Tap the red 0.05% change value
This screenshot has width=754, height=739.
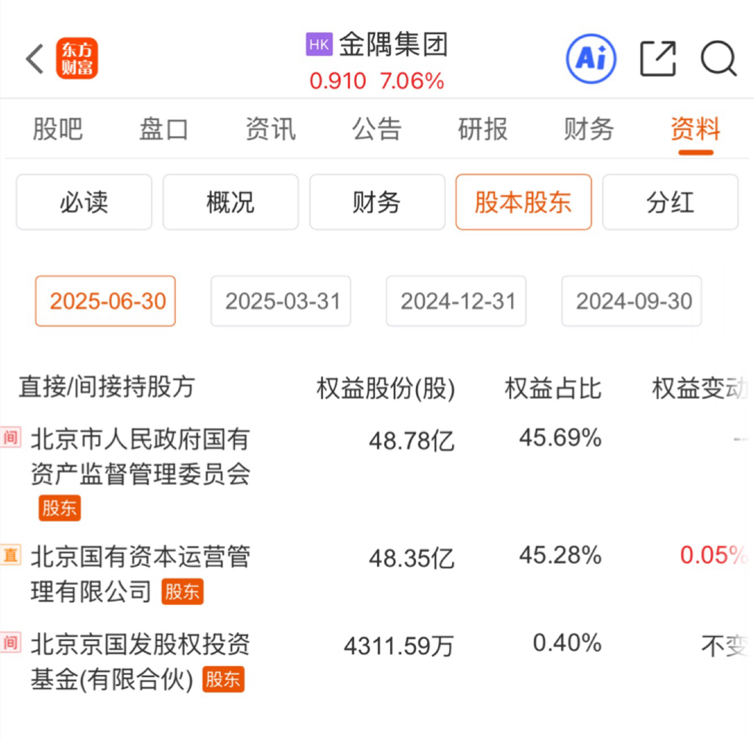coord(714,555)
